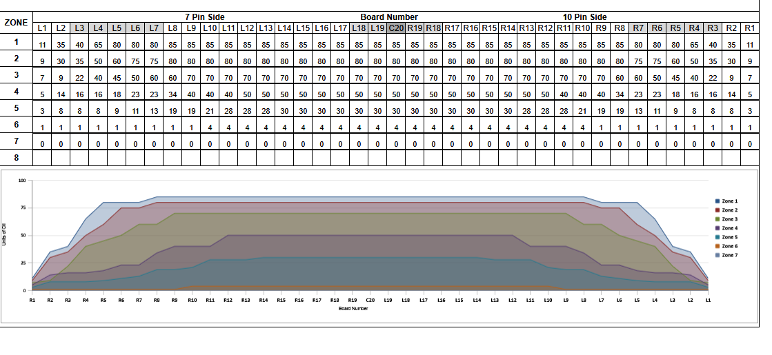This screenshot has width=772, height=355.
Task: Select shaded table column header R19
Action: pos(415,28)
